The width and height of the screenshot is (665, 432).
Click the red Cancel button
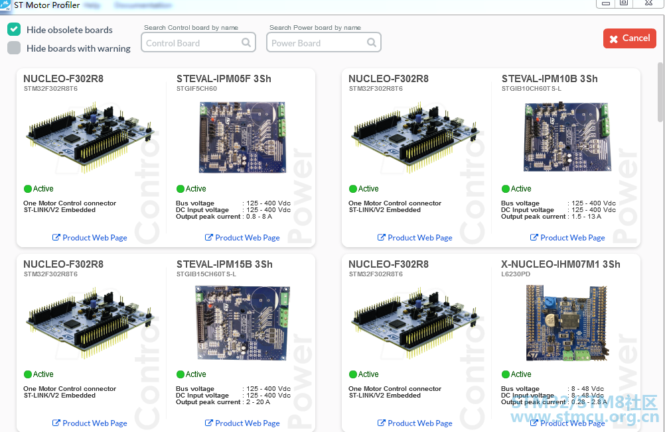pyautogui.click(x=630, y=38)
